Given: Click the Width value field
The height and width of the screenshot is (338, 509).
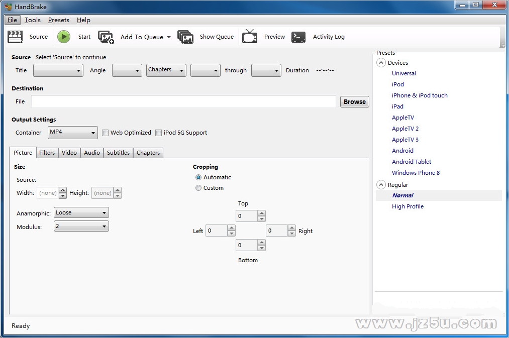Looking at the screenshot, I should [x=48, y=193].
